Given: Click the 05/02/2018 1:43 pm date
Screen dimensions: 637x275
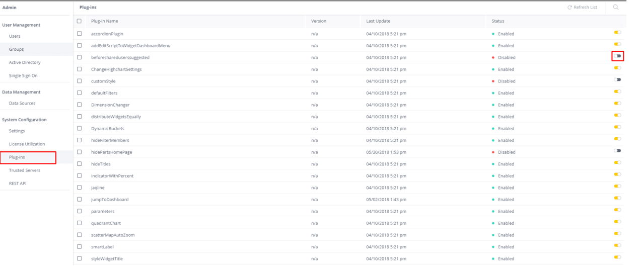Looking at the screenshot, I should pos(386,200).
